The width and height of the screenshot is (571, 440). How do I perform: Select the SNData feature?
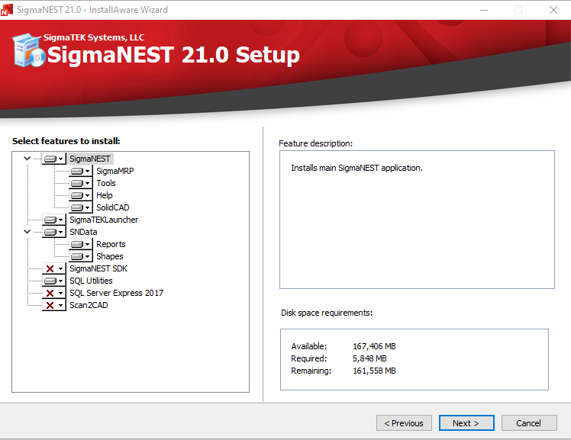pyautogui.click(x=83, y=232)
